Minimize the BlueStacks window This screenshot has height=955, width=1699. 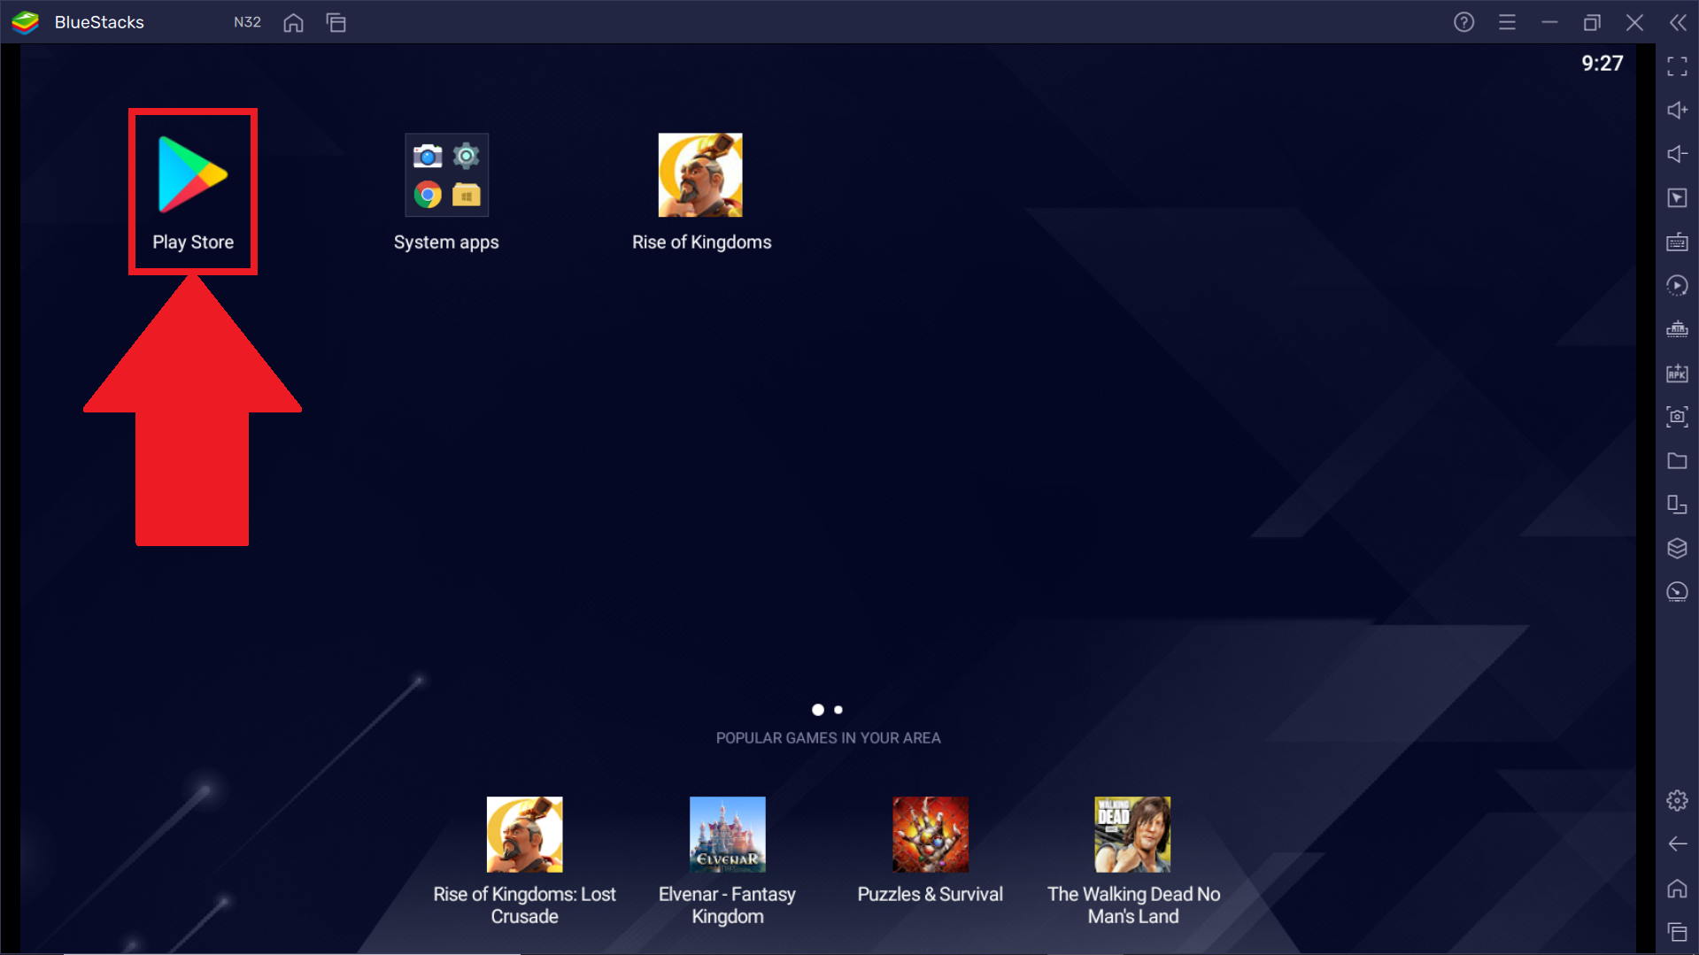coord(1549,22)
